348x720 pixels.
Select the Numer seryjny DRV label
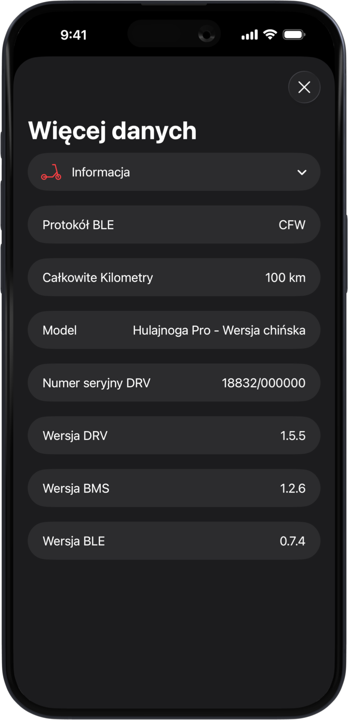(x=96, y=383)
